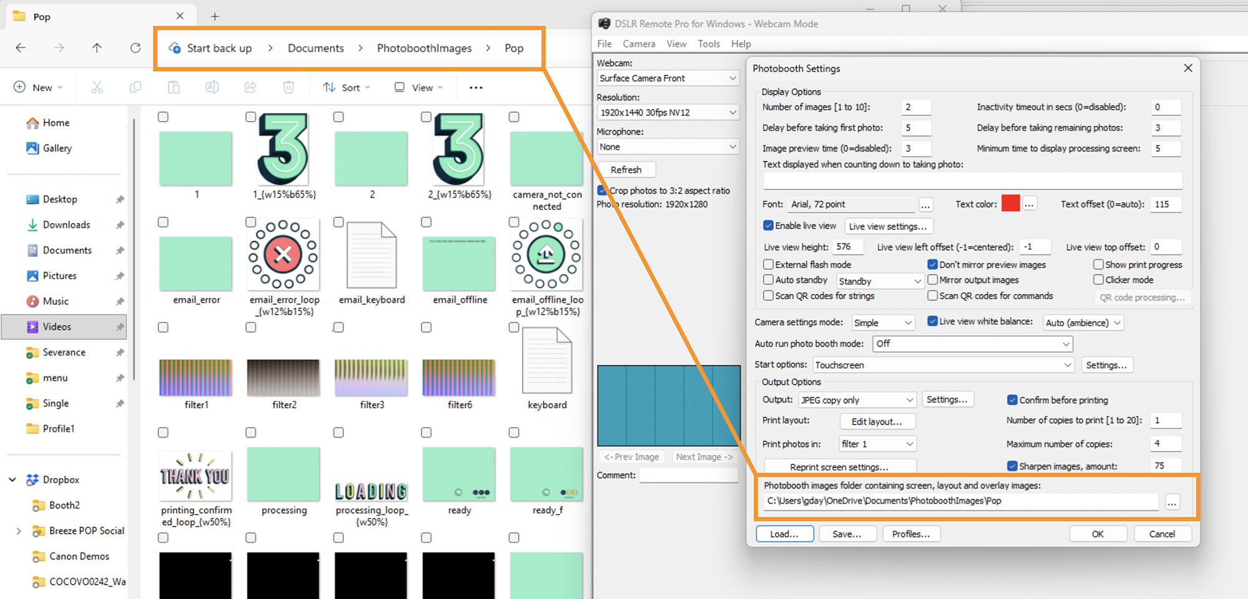Image resolution: width=1248 pixels, height=599 pixels.
Task: Click the red Text color swatch
Action: tap(1010, 203)
